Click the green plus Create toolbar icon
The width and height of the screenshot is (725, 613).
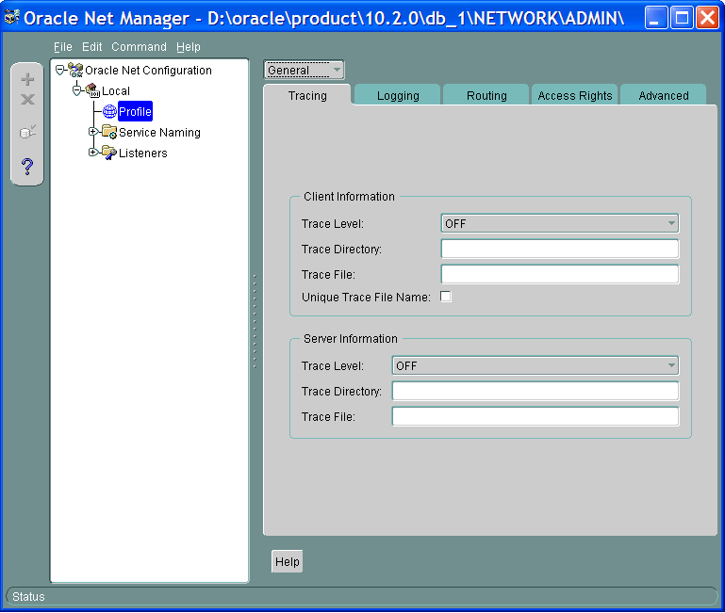click(x=27, y=79)
